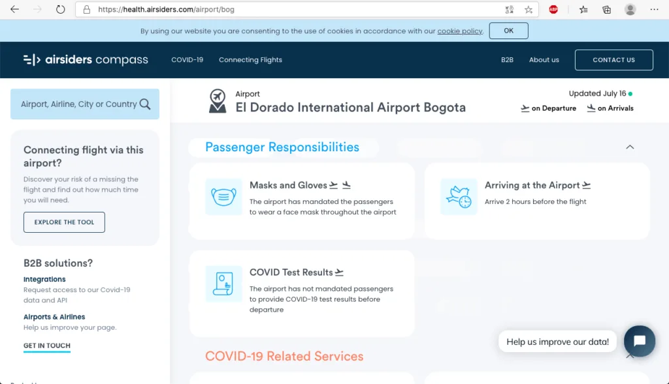Click the search magnifier icon
The height and width of the screenshot is (384, 669).
point(145,104)
